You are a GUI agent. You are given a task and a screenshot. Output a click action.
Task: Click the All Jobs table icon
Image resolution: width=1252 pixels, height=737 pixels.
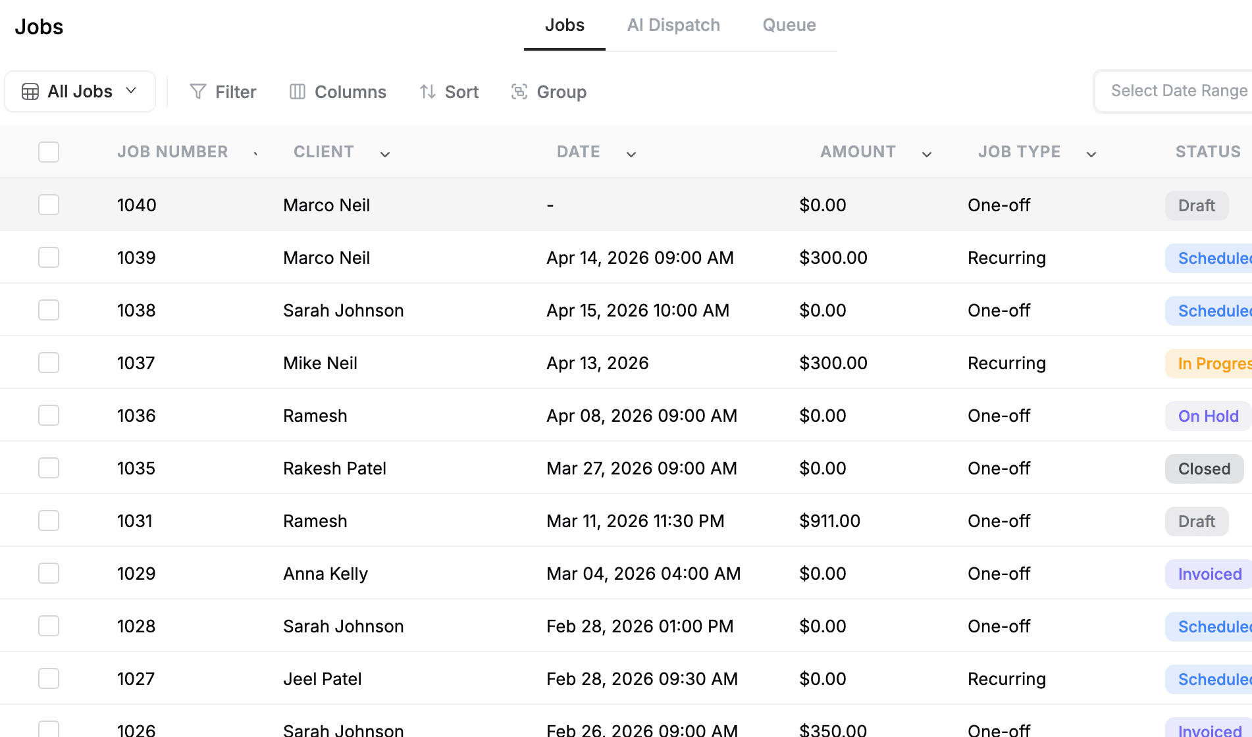[x=30, y=91]
